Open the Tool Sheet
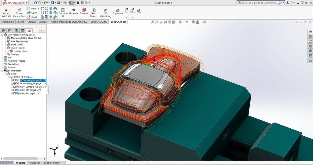Image resolution: width=313 pixels, height=165 pixels. [x=93, y=11]
